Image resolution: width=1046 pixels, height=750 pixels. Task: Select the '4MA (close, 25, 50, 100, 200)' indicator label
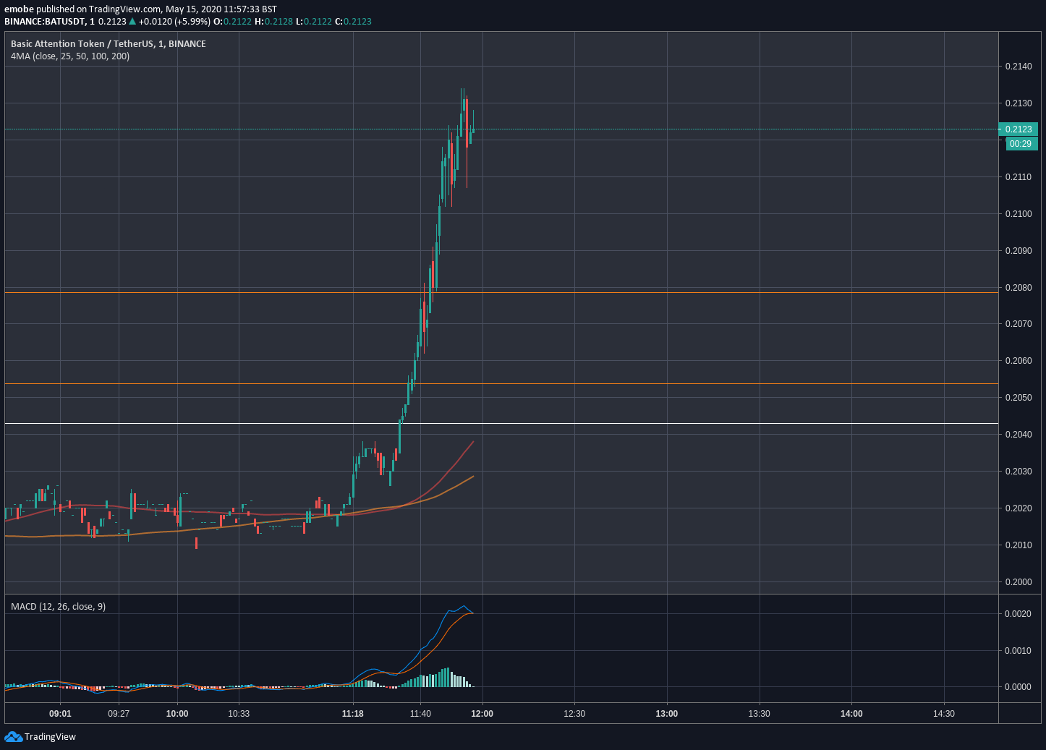[70, 56]
